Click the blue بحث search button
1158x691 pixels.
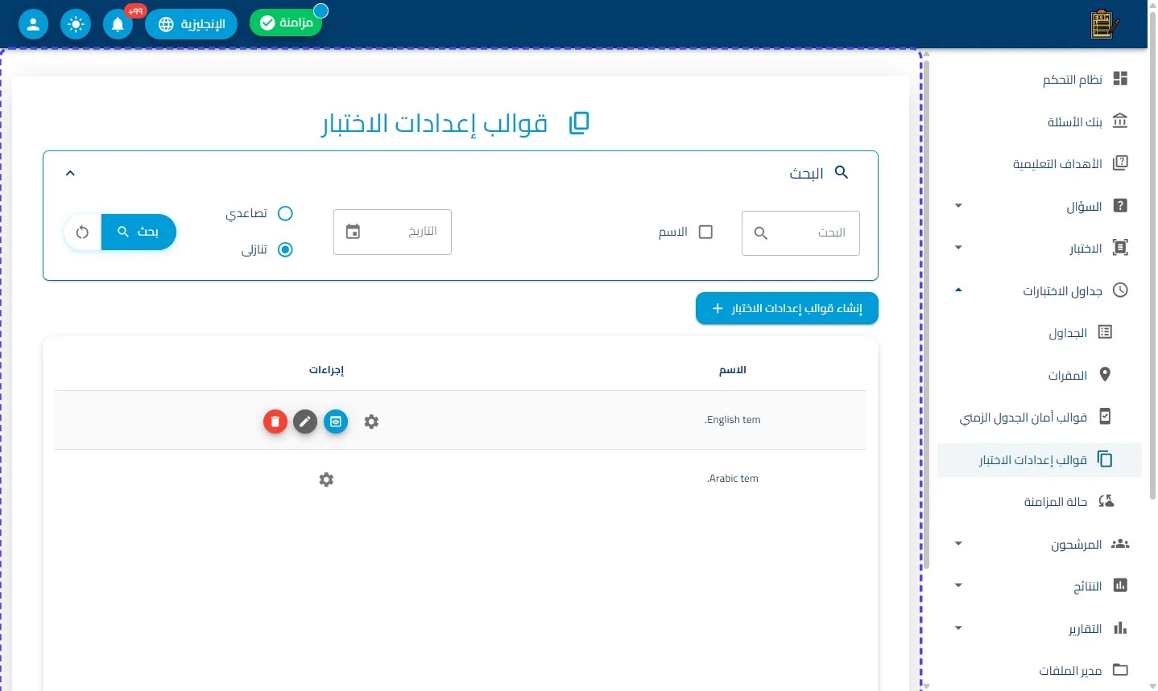(139, 232)
